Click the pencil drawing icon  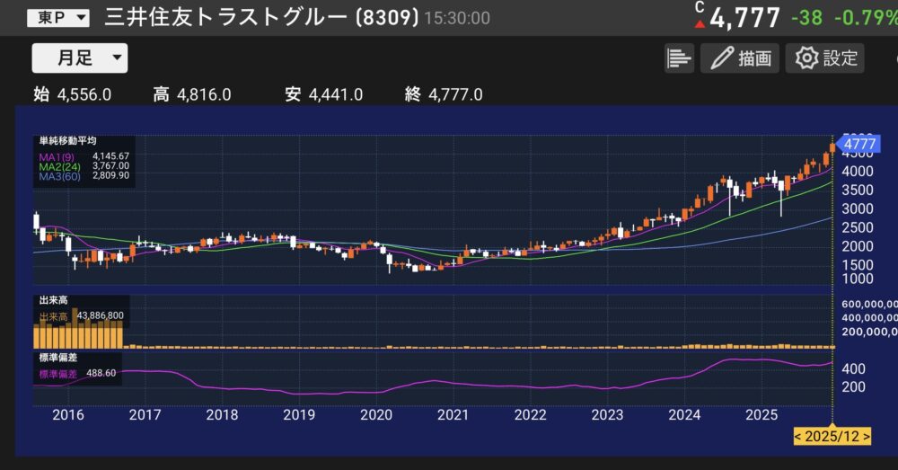(722, 58)
